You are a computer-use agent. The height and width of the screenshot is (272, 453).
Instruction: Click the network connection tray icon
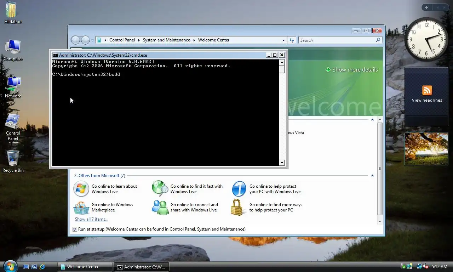pyautogui.click(x=419, y=266)
